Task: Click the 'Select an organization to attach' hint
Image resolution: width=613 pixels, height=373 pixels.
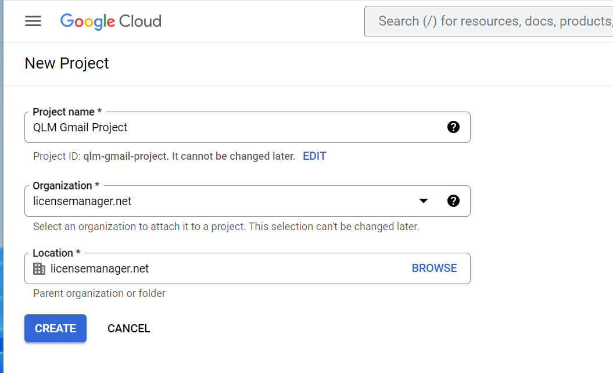Action: click(x=226, y=227)
